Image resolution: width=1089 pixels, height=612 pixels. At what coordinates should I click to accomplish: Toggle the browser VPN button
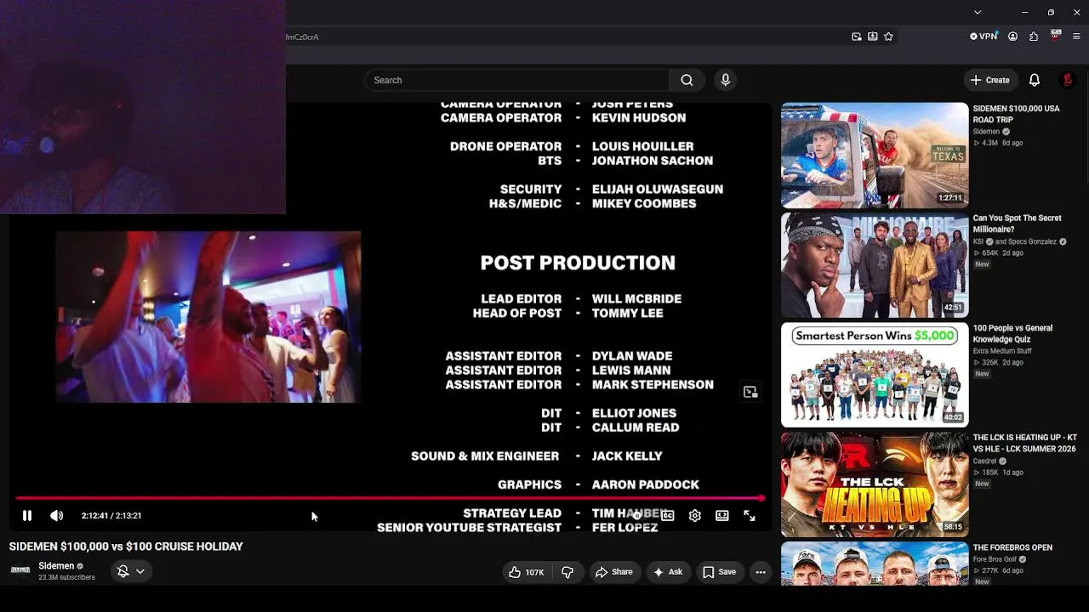click(984, 37)
